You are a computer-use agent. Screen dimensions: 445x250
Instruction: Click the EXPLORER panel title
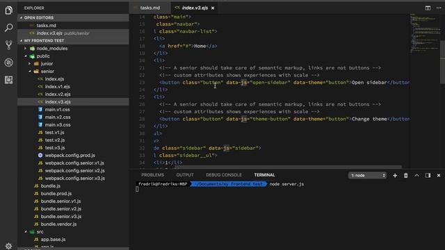(34, 8)
